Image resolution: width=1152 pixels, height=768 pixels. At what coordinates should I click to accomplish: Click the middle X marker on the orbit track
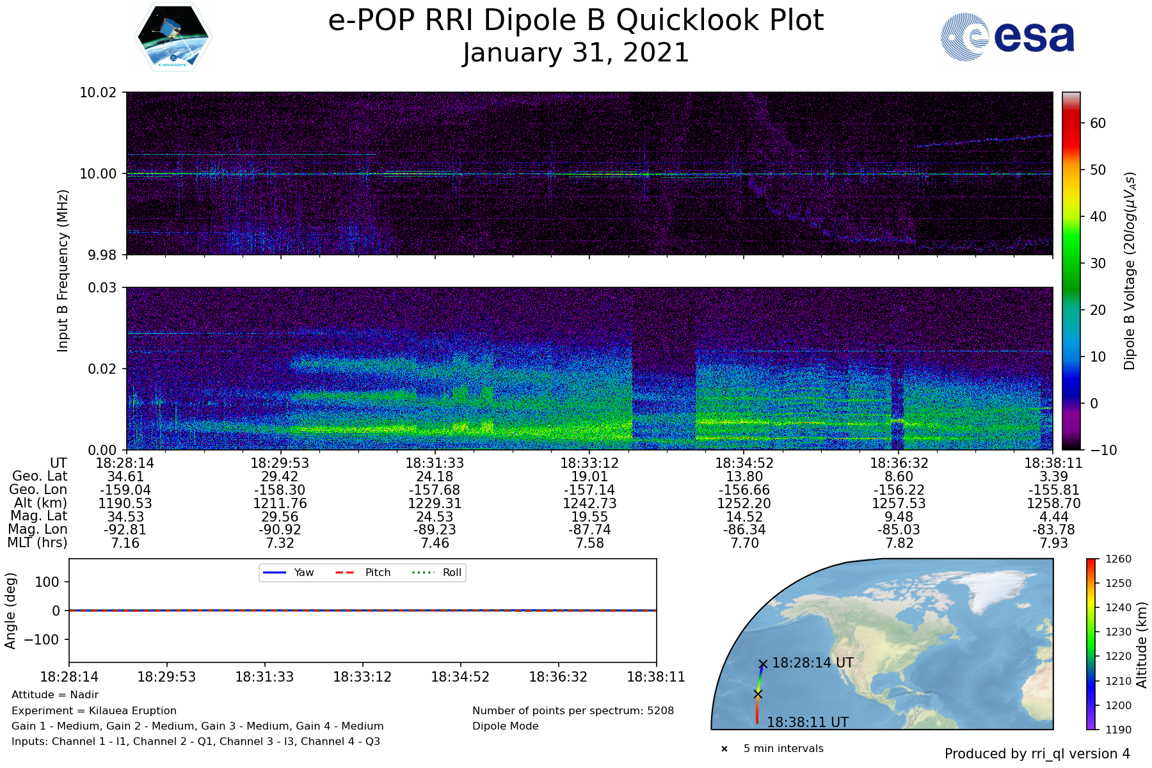(x=758, y=694)
